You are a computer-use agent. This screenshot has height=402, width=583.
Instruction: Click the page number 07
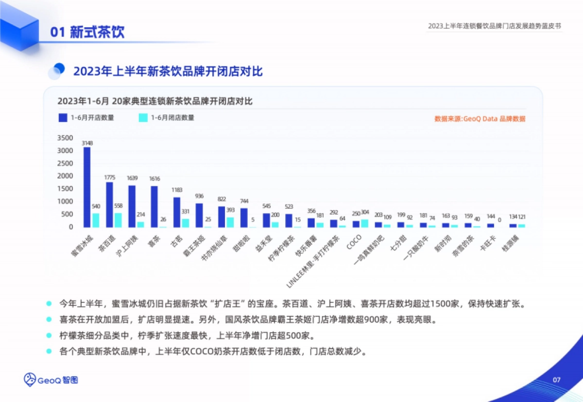[557, 379]
